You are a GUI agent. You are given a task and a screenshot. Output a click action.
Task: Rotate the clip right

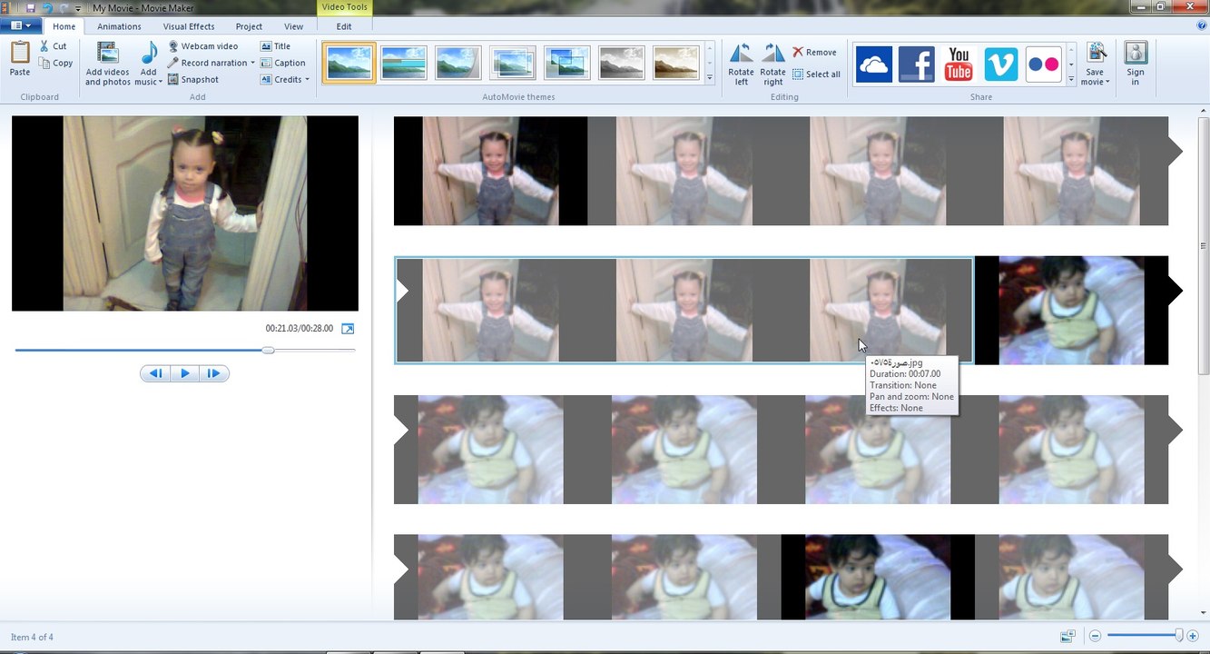[772, 64]
